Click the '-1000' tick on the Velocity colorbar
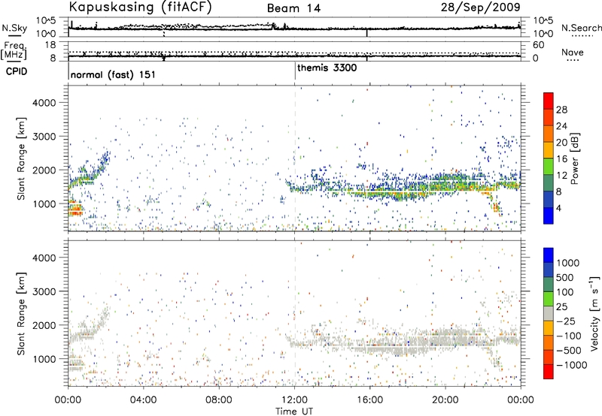This screenshot has height=416, width=602. tap(571, 365)
